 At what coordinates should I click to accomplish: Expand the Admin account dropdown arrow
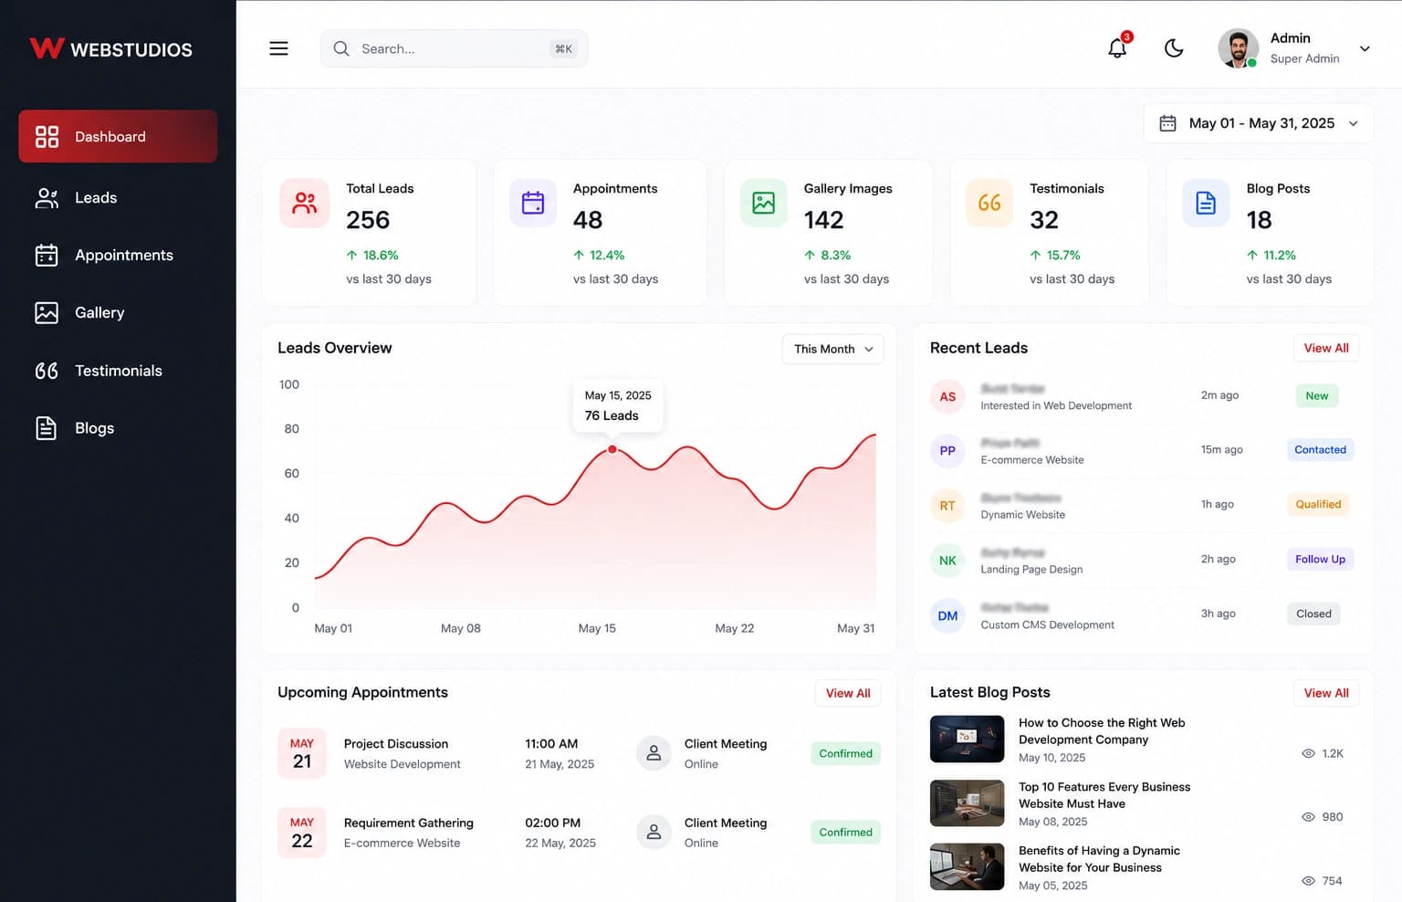tap(1365, 48)
